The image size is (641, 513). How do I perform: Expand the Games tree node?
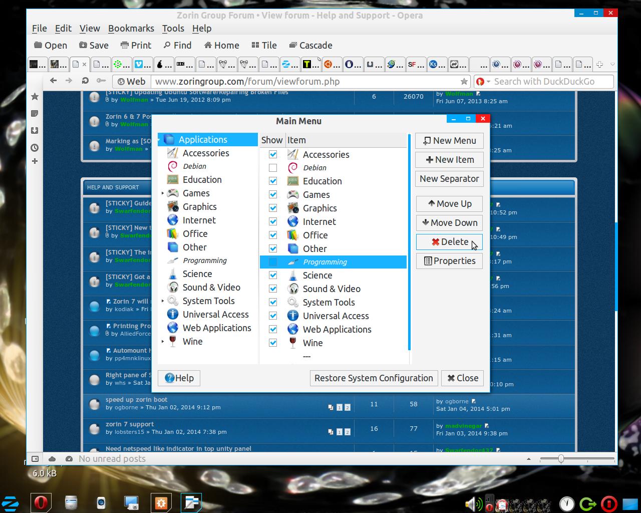click(x=163, y=193)
